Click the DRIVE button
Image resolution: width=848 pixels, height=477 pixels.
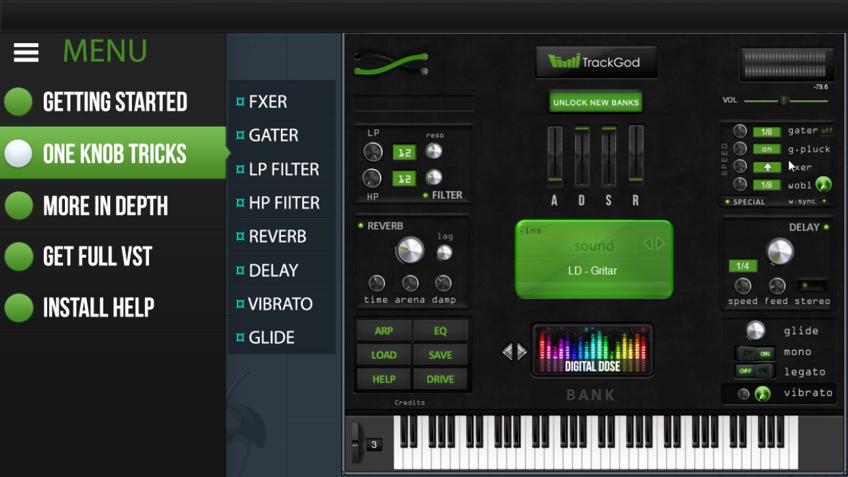[441, 380]
